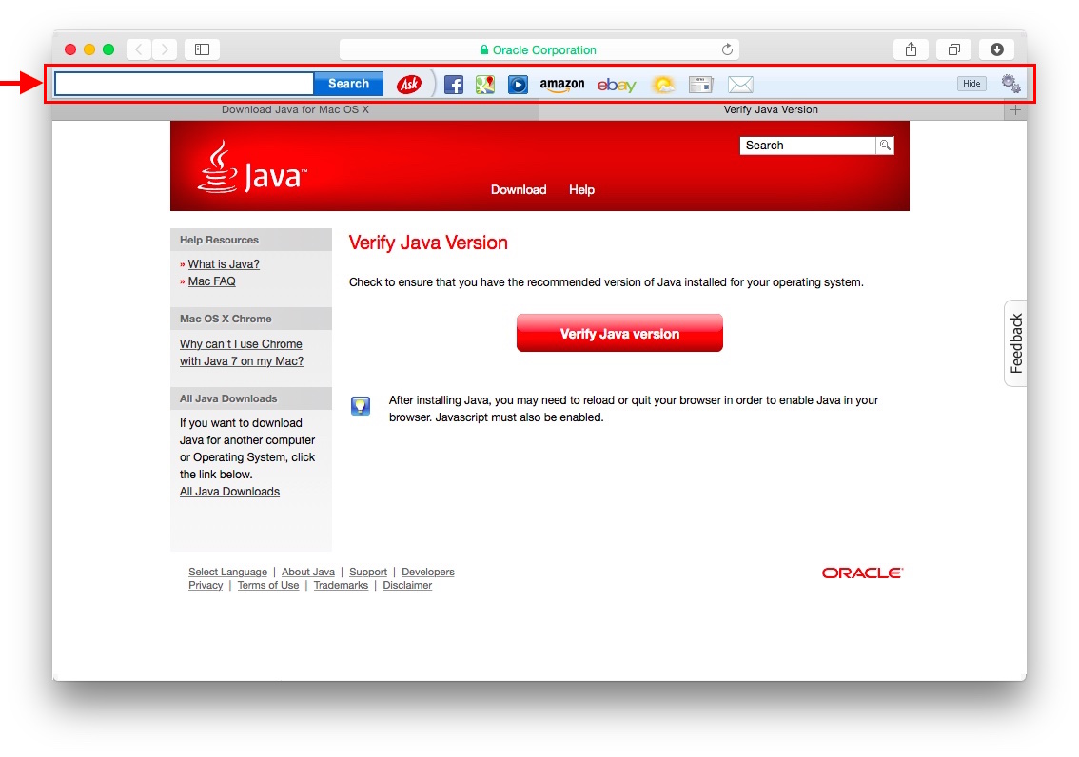Open a new tab with plus button
This screenshot has height=757, width=1079.
1015,110
